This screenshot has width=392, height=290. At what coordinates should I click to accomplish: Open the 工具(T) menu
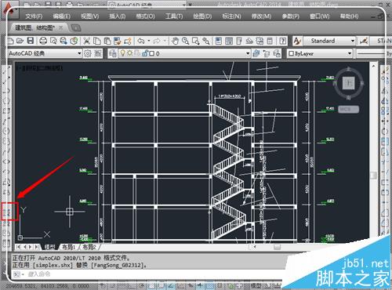174,16
